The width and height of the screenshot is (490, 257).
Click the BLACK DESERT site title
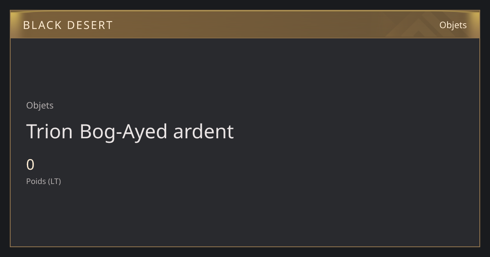pyautogui.click(x=68, y=25)
